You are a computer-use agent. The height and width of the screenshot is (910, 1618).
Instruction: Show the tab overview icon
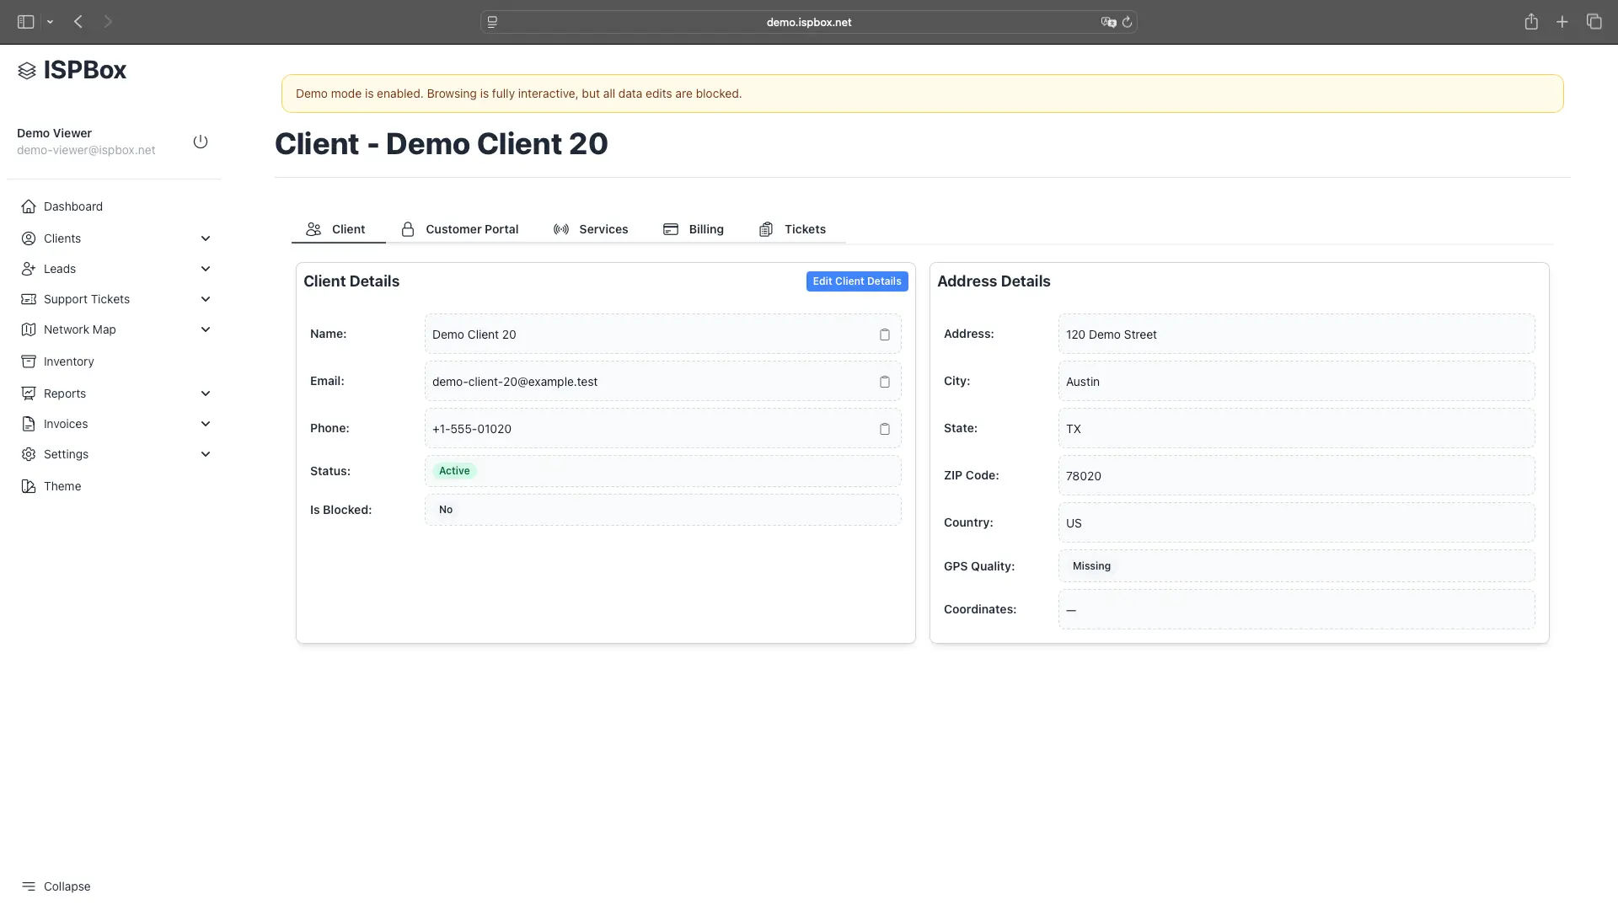(1594, 22)
